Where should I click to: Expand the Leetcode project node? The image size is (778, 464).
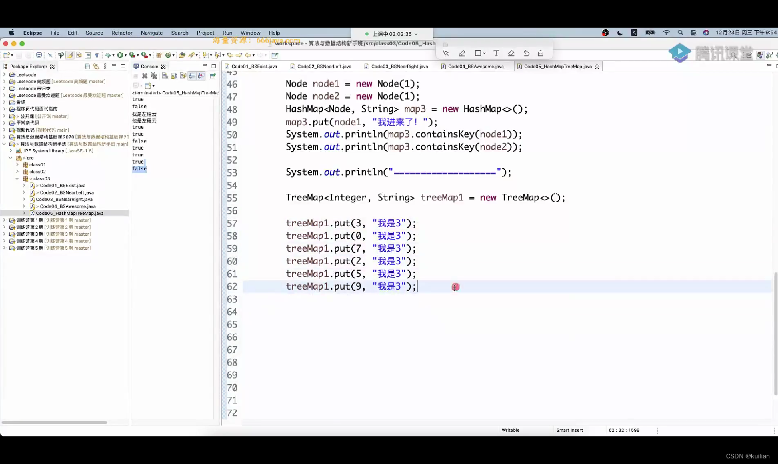click(x=5, y=75)
